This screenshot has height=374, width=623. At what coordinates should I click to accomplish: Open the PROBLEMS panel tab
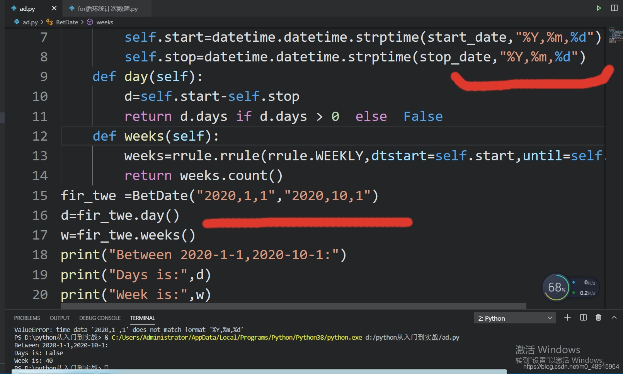[27, 318]
